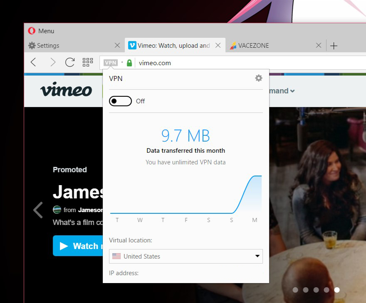The height and width of the screenshot is (303, 366).
Task: Click the W day label on usage chart
Action: coord(140,220)
